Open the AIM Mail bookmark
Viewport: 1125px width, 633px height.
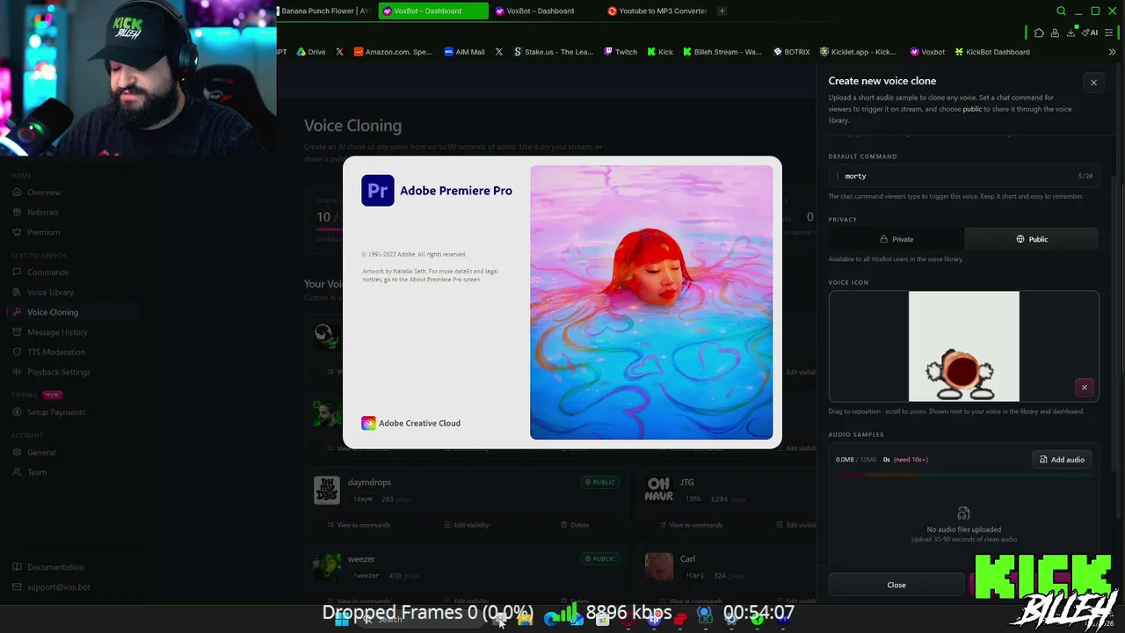(465, 52)
